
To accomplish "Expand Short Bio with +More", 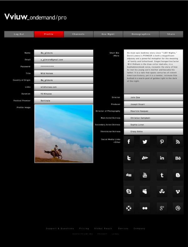I will click(x=116, y=56).
